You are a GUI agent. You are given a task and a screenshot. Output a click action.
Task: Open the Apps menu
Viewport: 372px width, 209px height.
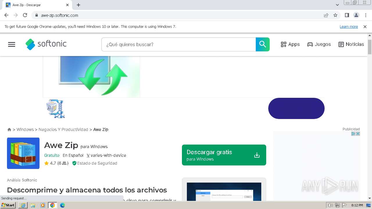(x=290, y=44)
